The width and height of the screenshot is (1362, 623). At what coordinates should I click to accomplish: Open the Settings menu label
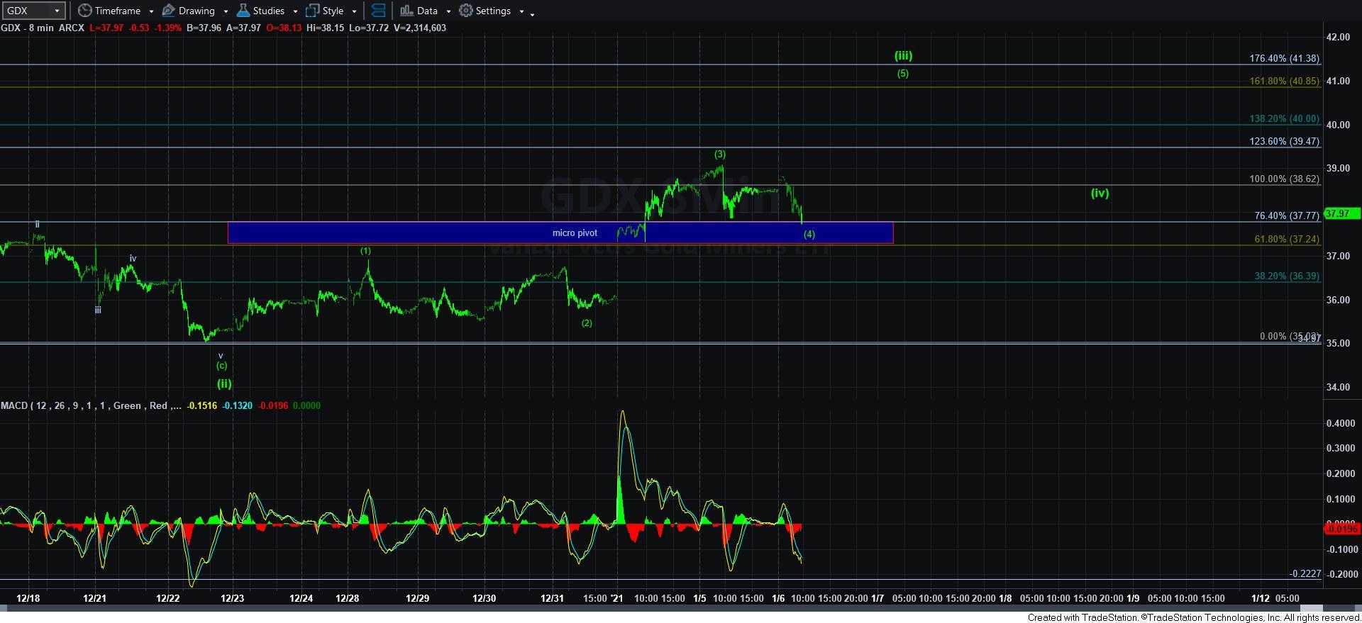tap(493, 11)
